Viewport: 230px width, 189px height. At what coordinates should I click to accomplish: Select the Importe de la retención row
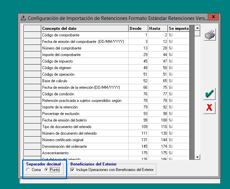pos(85,107)
